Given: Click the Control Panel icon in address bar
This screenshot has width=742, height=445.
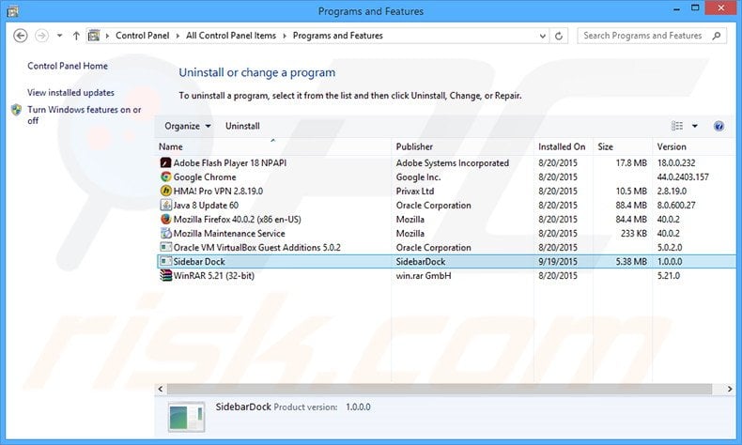Looking at the screenshot, I should (x=94, y=36).
